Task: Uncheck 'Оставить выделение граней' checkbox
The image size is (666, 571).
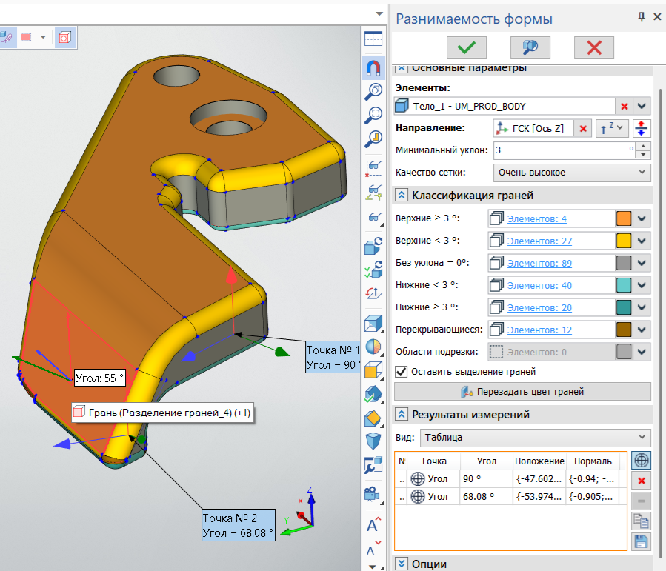Action: click(x=402, y=372)
